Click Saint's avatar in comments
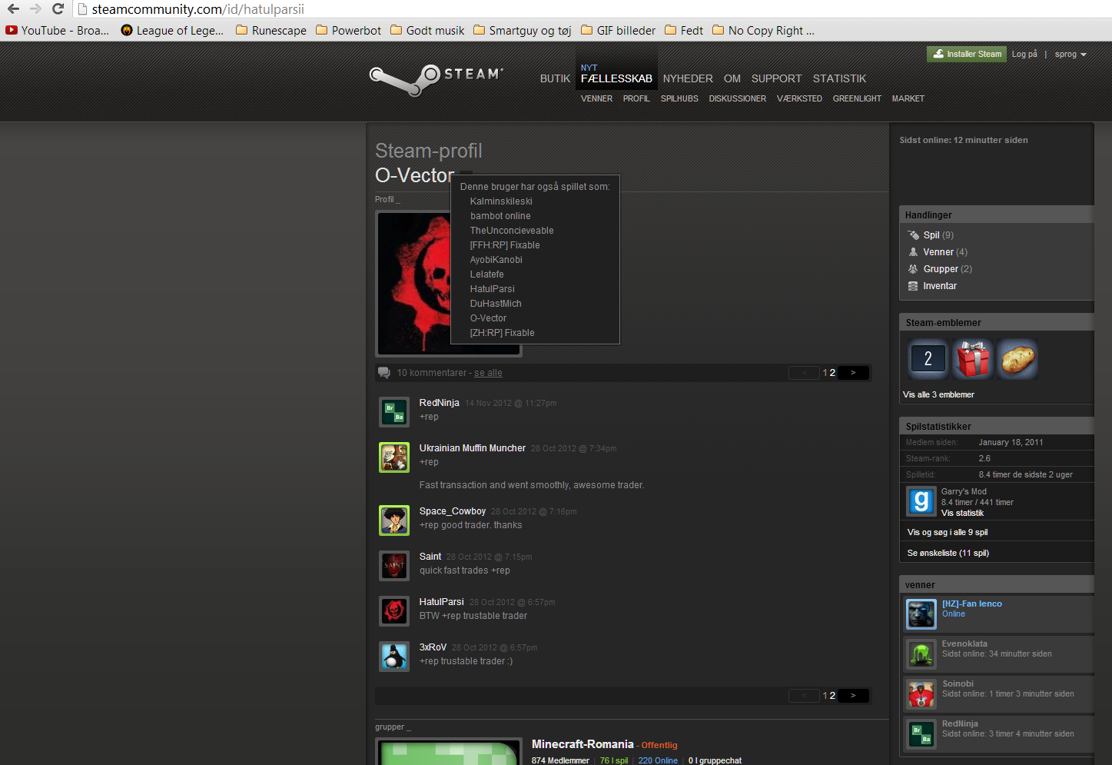This screenshot has width=1112, height=765. point(394,566)
